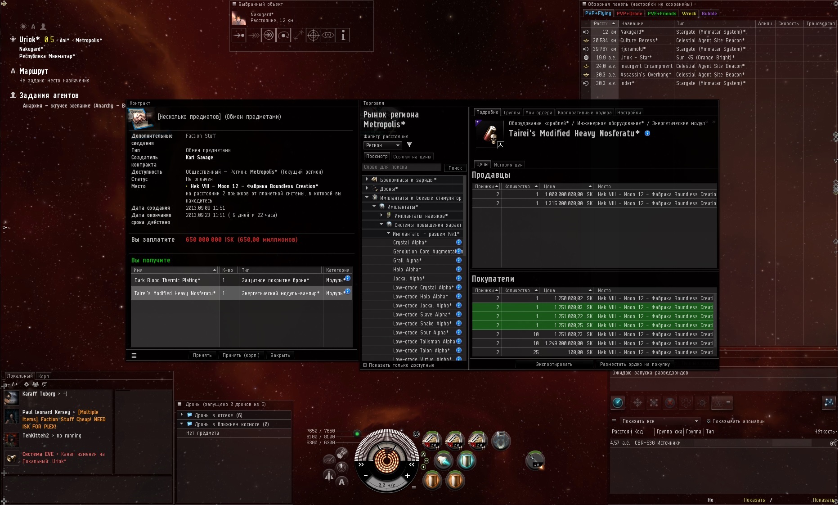Open Show Info for Nakugard stargate
Screen dimensions: 839x505
(343, 35)
